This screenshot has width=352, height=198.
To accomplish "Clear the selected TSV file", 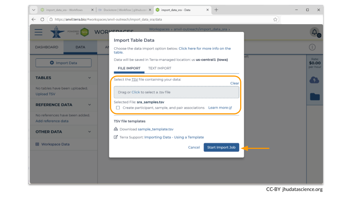I will (x=235, y=83).
